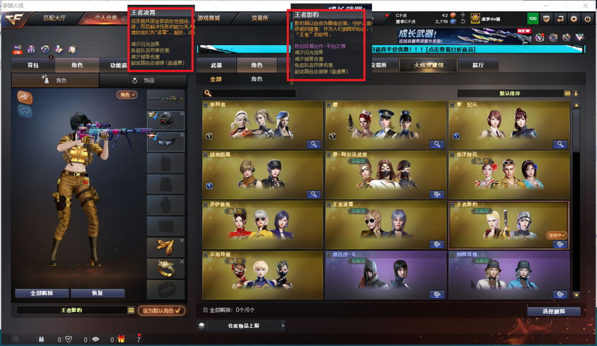This screenshot has height=346, width=597.
Task: Switch to the 火线珍藏馆 tab
Action: (428, 65)
